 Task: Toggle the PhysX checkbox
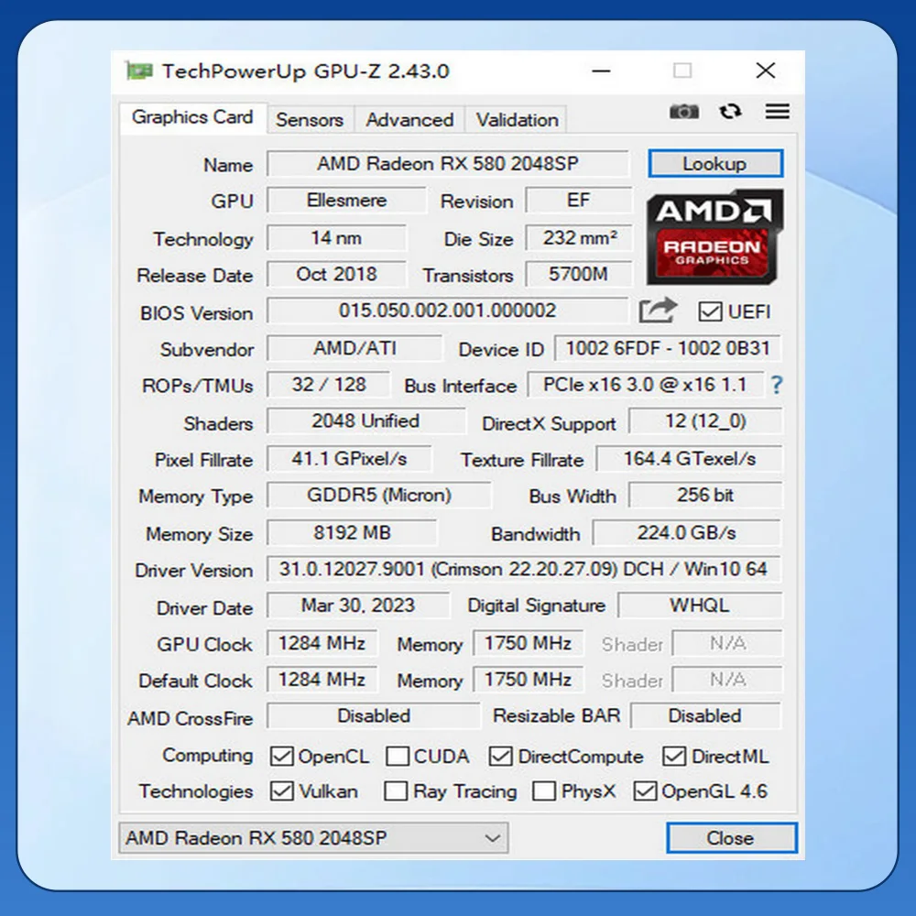544,791
